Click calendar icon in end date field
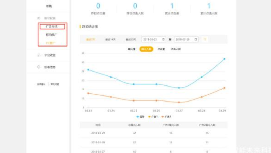The height and width of the screenshot is (153, 271). tap(196, 39)
